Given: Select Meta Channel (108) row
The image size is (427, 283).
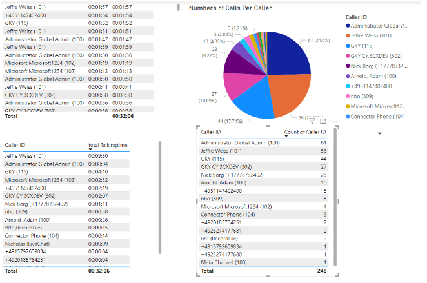Looking at the screenshot, I should point(264,262).
